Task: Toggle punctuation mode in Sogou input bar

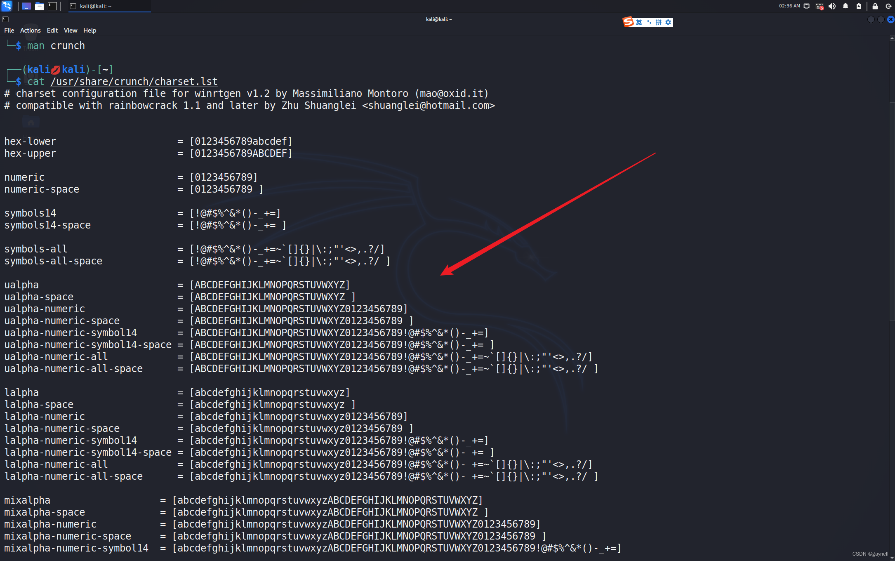Action: 649,22
